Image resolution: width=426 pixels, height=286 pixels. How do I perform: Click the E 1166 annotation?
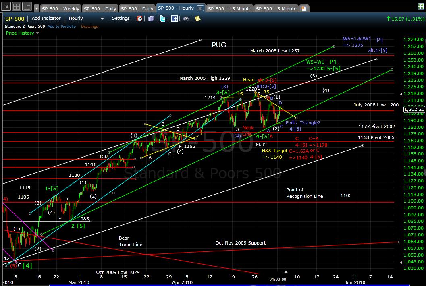(x=187, y=146)
